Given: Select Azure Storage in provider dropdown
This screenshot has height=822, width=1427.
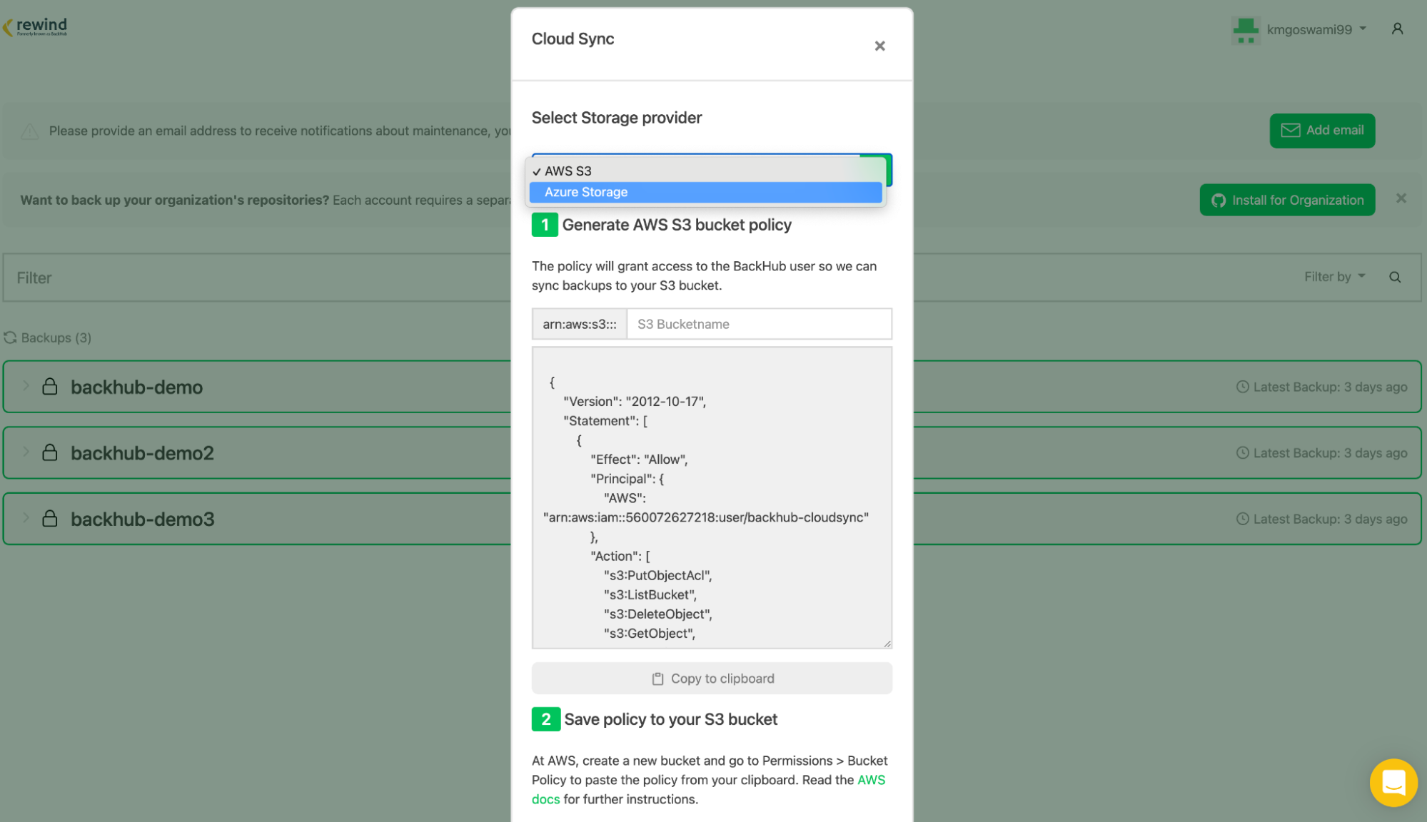Looking at the screenshot, I should point(705,192).
